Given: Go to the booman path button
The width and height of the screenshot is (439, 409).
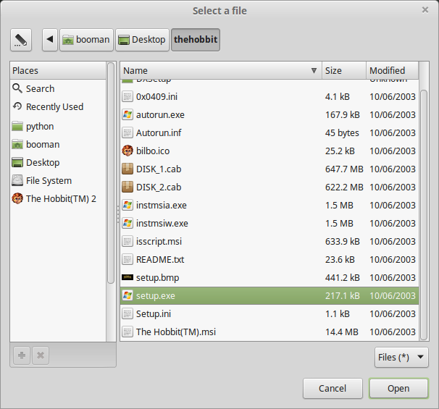Looking at the screenshot, I should (86, 40).
